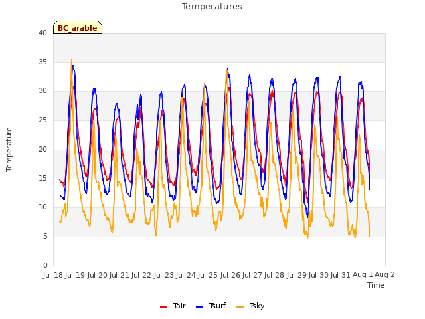Image resolution: width=425 pixels, height=319 pixels.
Task: Click the 35 y-axis tick label
Action: pos(42,62)
